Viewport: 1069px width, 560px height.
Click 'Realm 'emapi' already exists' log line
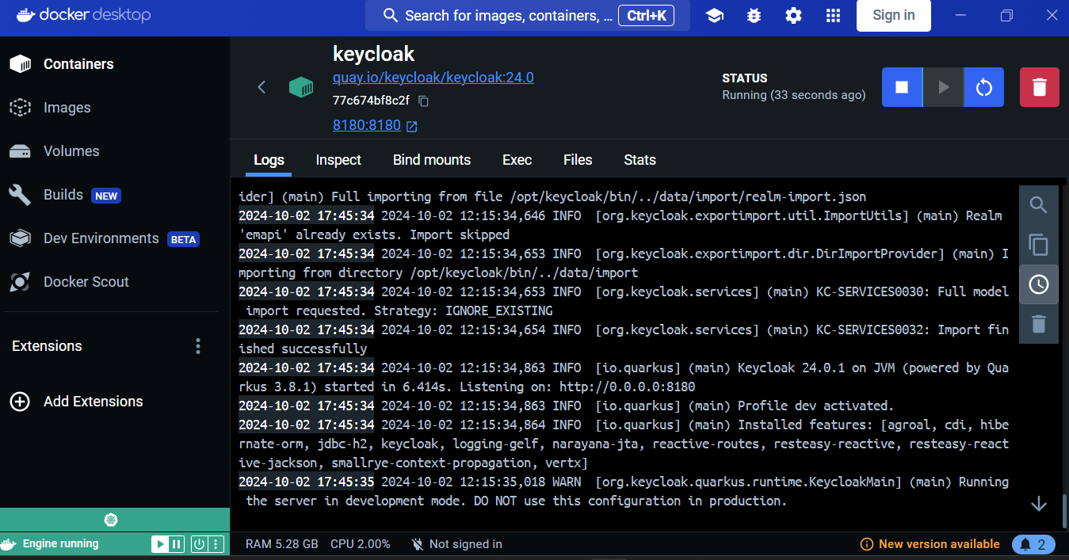624,225
